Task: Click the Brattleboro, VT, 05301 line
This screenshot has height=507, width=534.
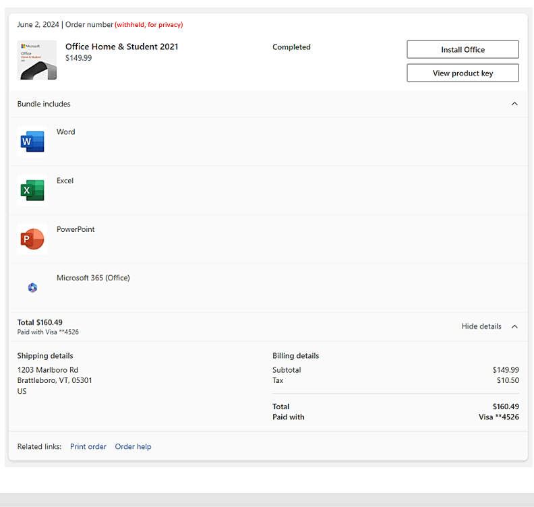Action: point(55,380)
